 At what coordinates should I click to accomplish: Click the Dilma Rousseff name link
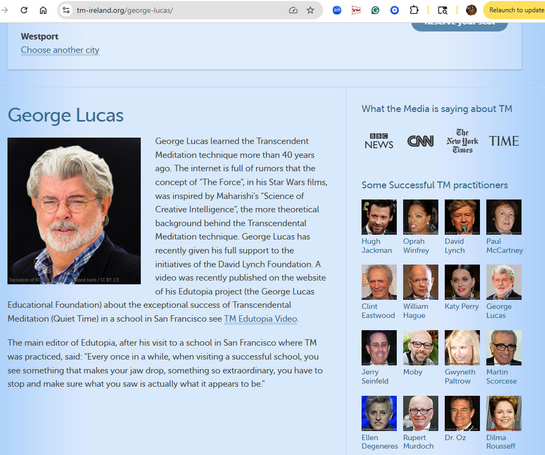(x=501, y=442)
